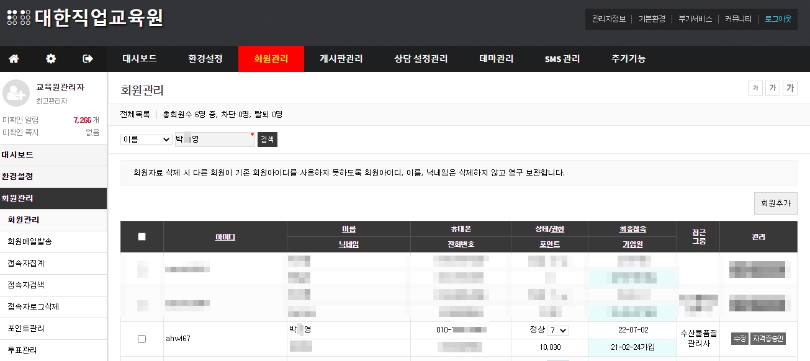Click the medium font size '가' button
Image resolution: width=810 pixels, height=361 pixels.
(x=772, y=88)
